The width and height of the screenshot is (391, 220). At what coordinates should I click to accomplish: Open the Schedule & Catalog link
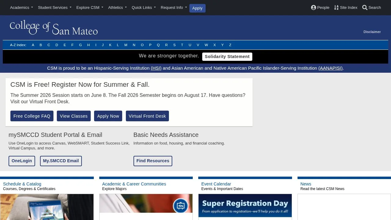tap(22, 184)
